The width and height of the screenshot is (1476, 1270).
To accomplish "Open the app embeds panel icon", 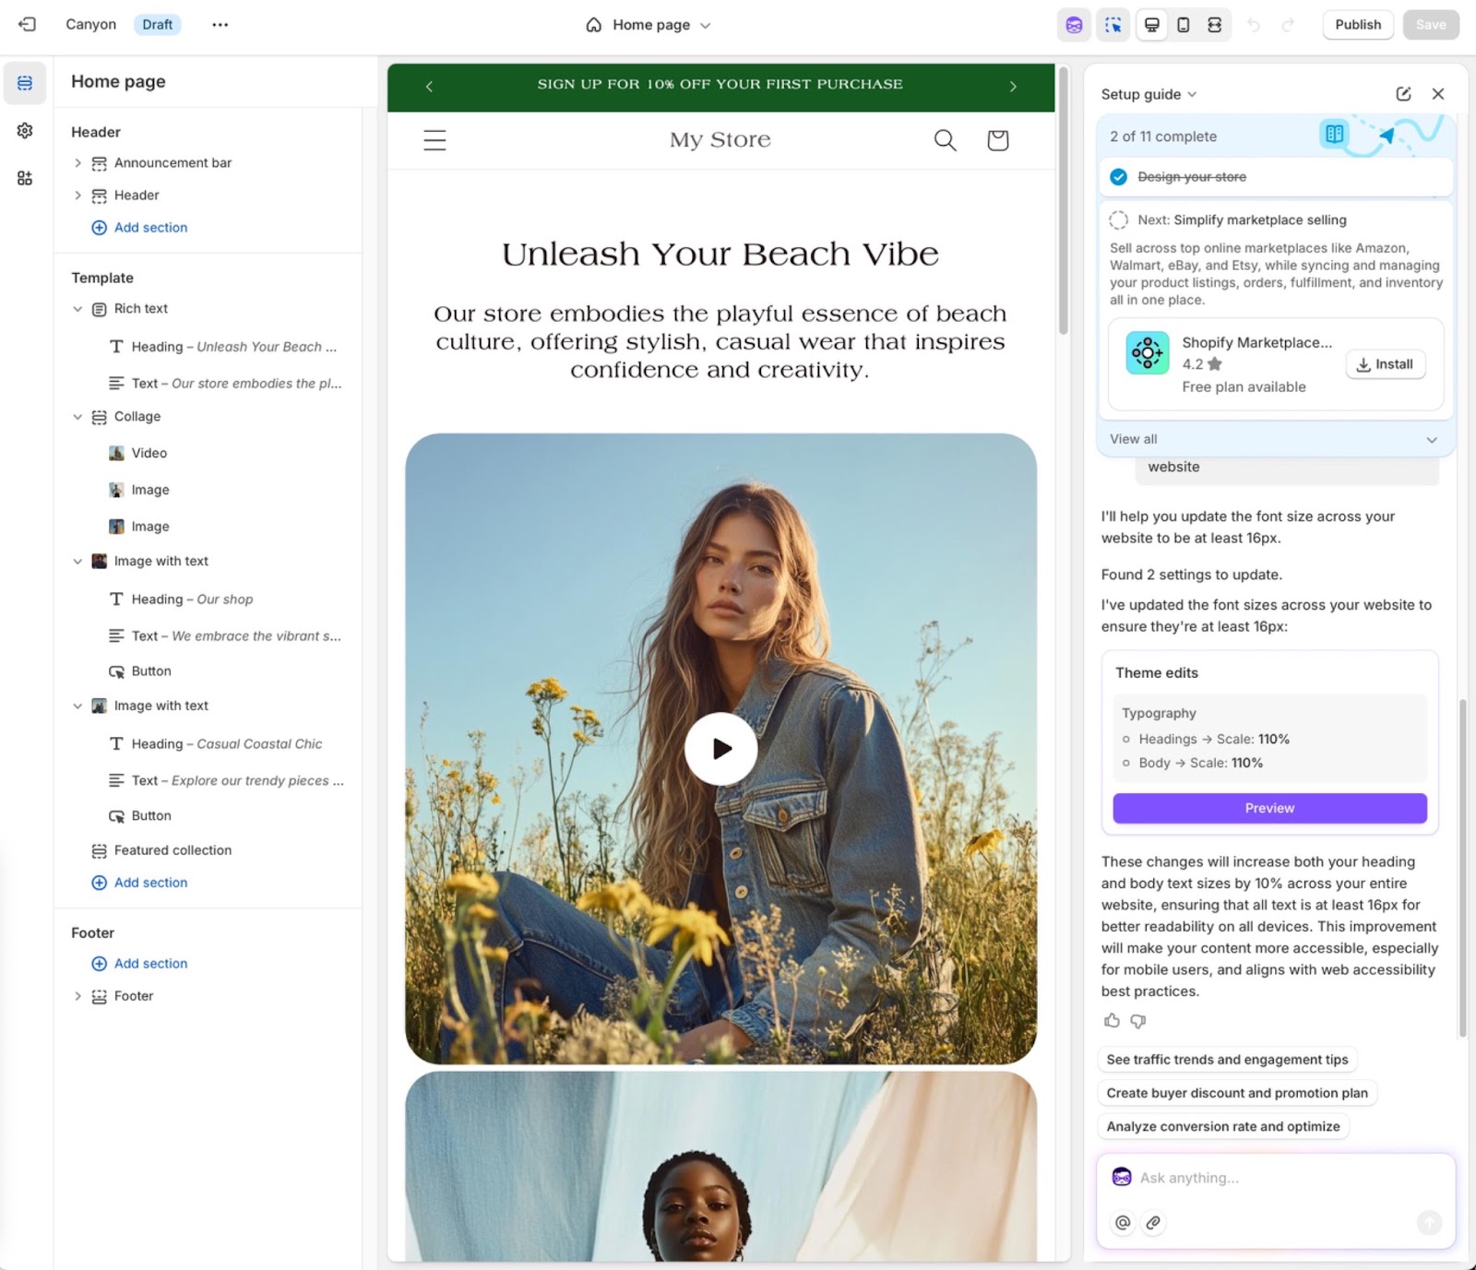I will click(x=25, y=178).
